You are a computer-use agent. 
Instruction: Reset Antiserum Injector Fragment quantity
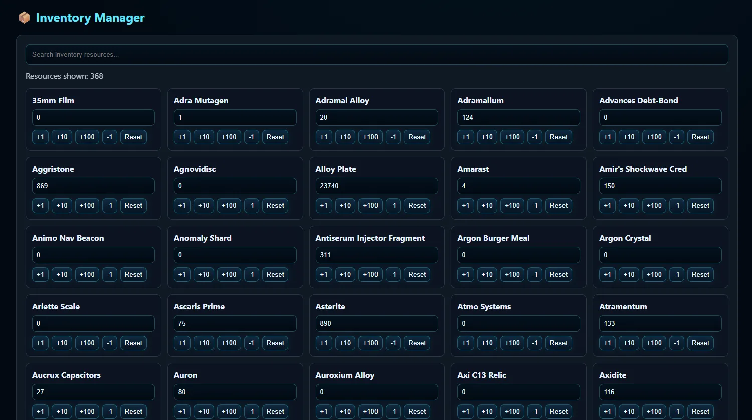click(x=417, y=274)
